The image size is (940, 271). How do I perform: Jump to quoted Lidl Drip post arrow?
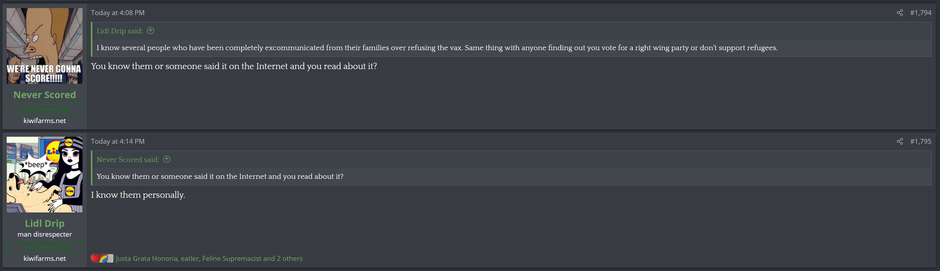point(150,31)
